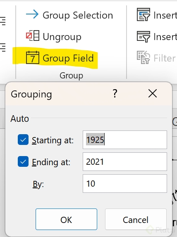The width and height of the screenshot is (177, 237).
Task: Close the Grouping dialog with X
Action: point(153,94)
